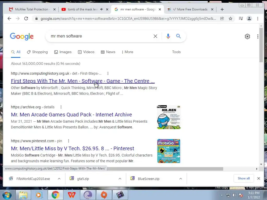Close the downloads bar
This screenshot has height=200, width=267.
click(258, 178)
